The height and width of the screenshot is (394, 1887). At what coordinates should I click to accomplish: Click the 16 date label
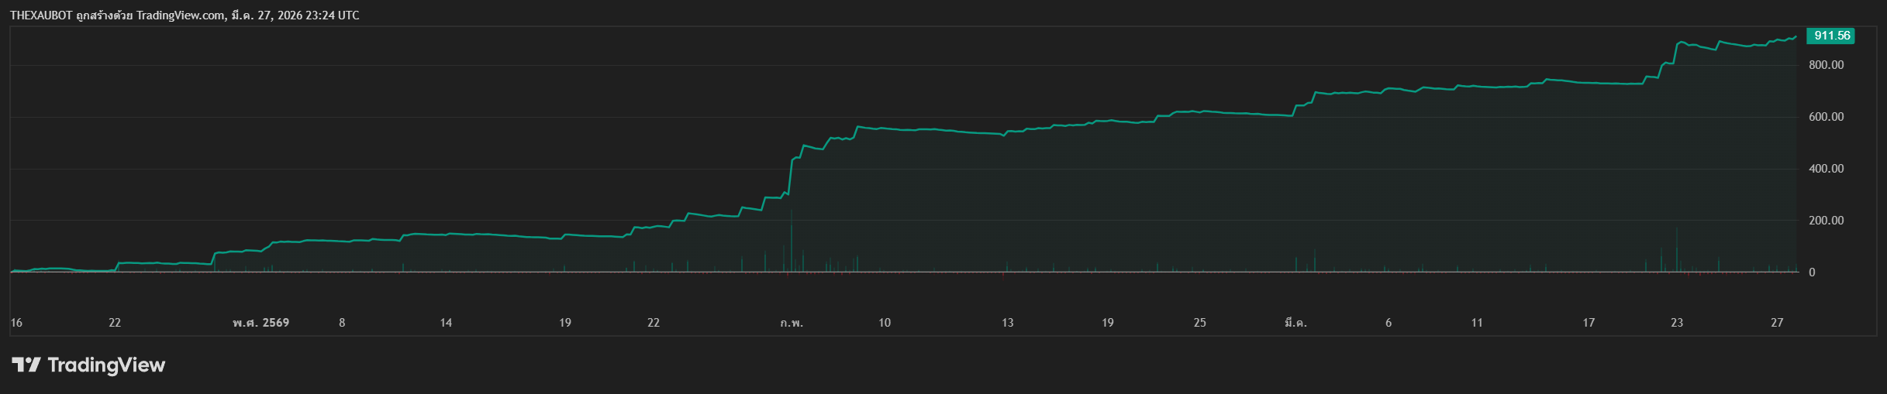tap(16, 323)
